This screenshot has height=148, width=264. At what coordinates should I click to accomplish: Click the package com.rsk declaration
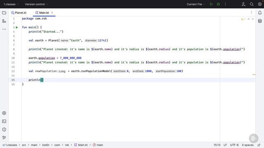[x=34, y=18]
